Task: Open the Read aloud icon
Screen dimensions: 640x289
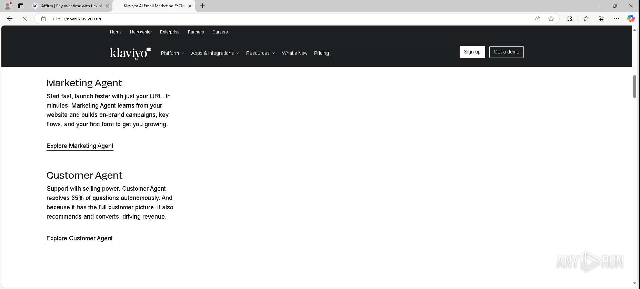Action: [x=537, y=19]
